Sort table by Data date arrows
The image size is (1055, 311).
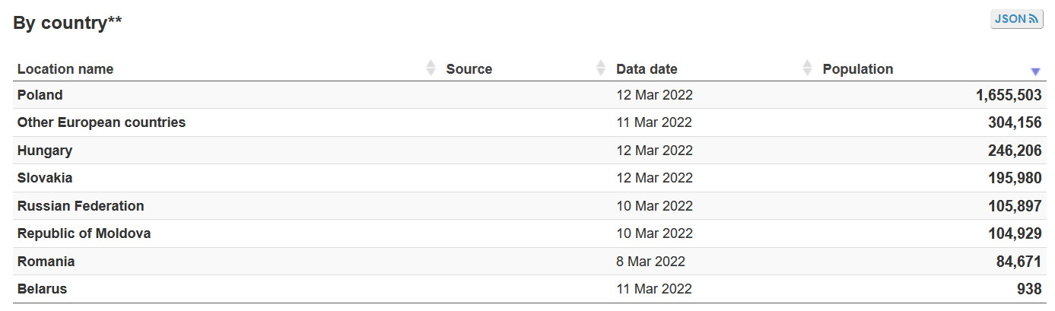pyautogui.click(x=807, y=68)
